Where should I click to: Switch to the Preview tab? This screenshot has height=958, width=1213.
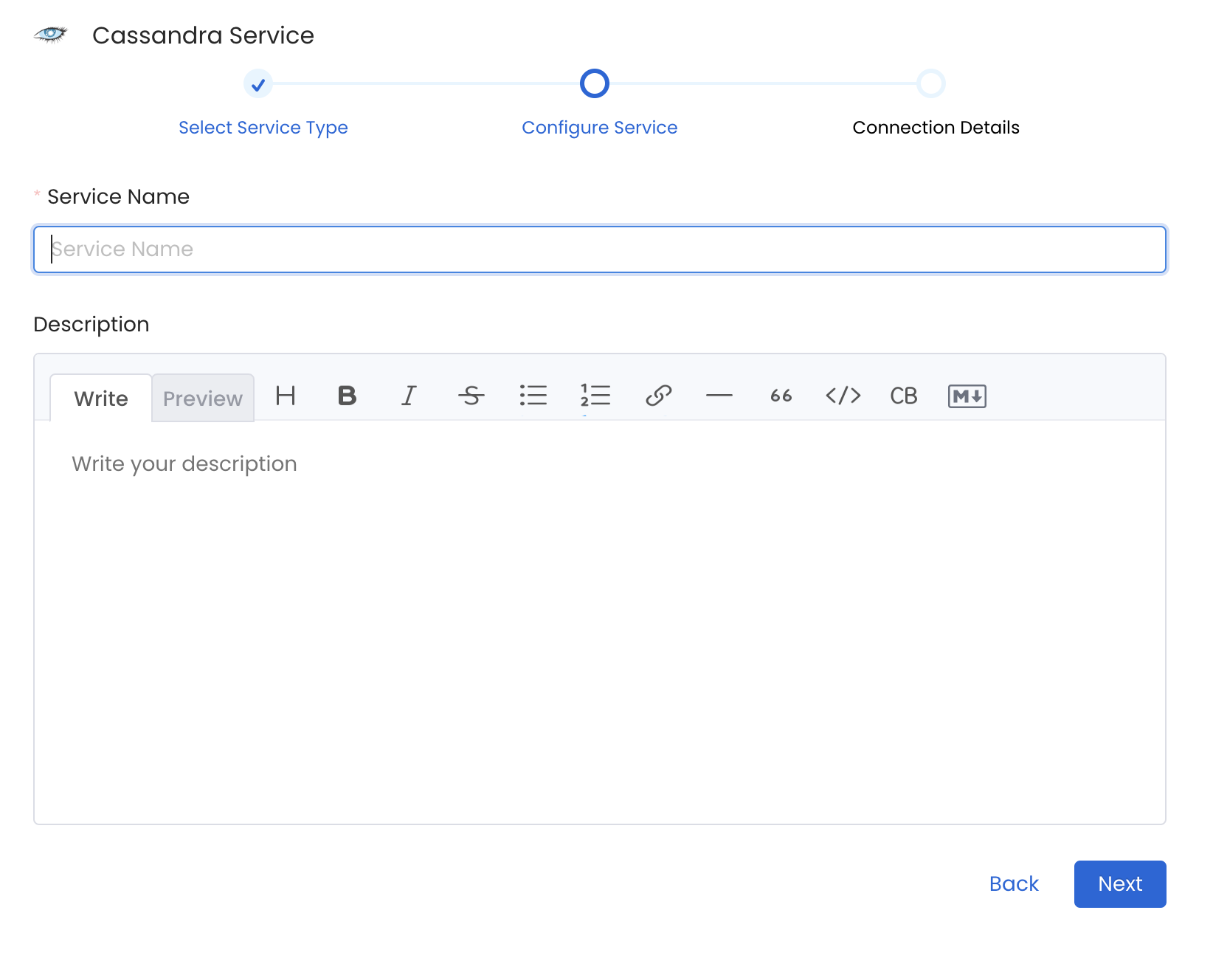coord(203,399)
